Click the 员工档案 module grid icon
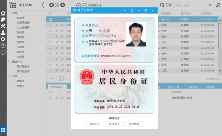The image size is (222, 136). 13,5
